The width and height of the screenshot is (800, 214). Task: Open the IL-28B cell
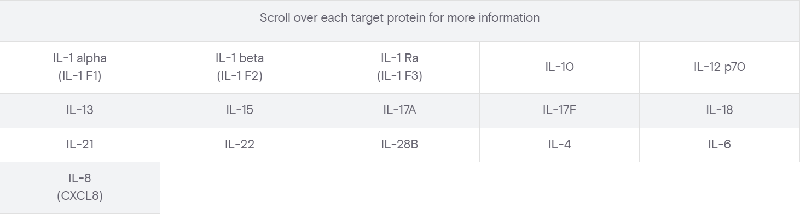[399, 145]
